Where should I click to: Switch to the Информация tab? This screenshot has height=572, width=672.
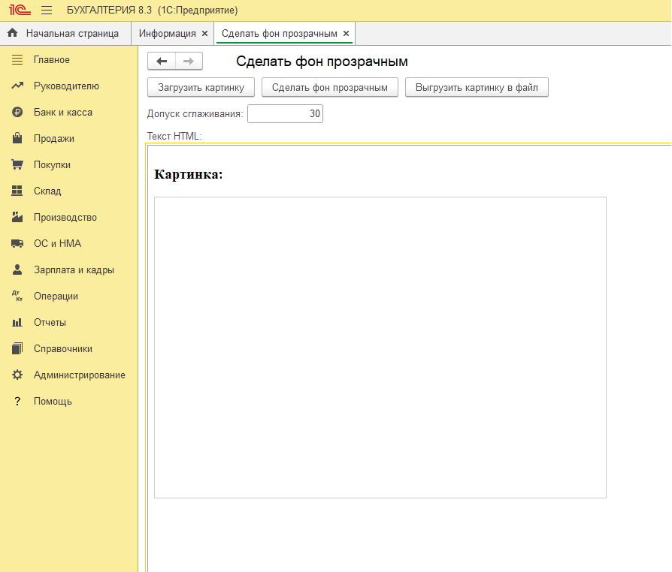(167, 33)
